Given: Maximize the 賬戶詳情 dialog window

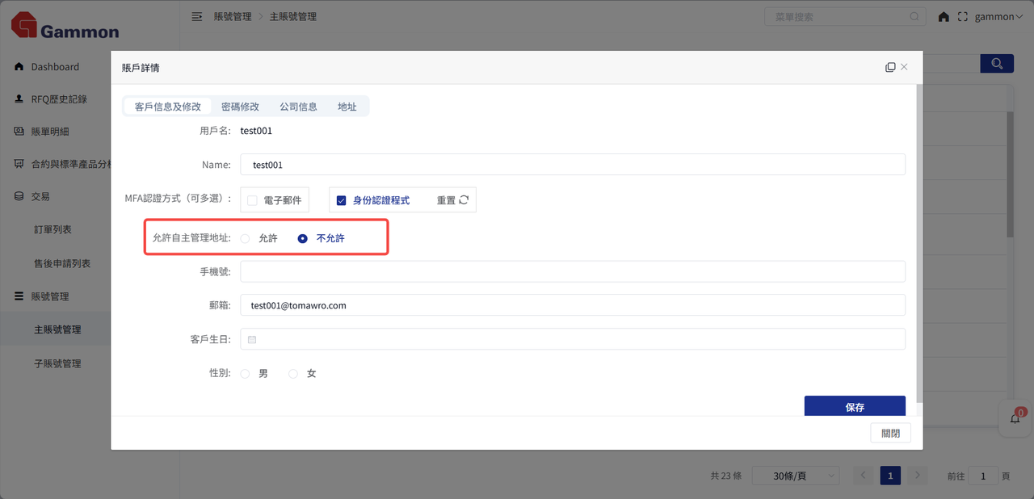Looking at the screenshot, I should point(890,68).
